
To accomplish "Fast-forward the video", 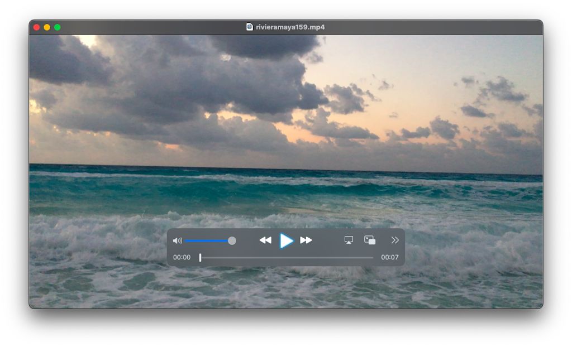I will (306, 240).
